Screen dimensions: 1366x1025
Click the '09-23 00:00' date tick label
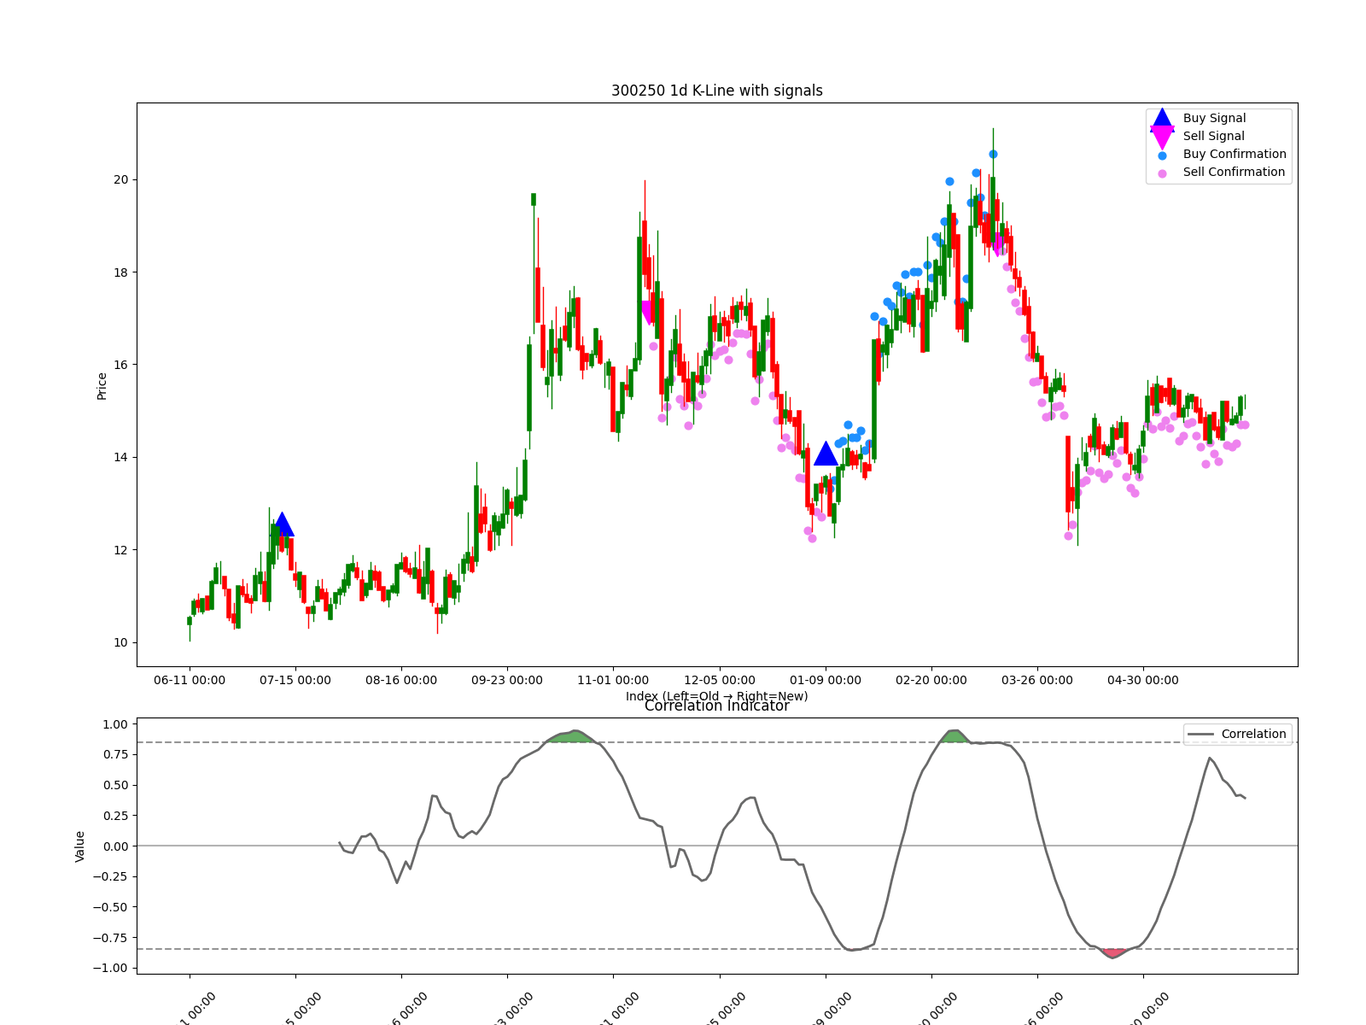pyautogui.click(x=507, y=681)
